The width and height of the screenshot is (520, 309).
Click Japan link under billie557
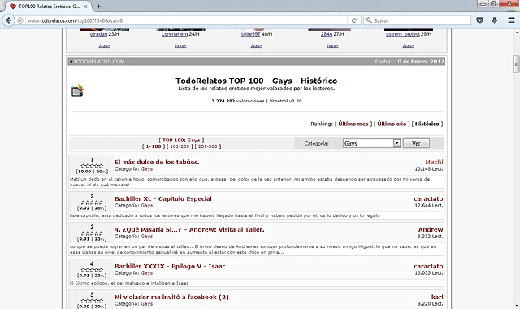tap(257, 46)
